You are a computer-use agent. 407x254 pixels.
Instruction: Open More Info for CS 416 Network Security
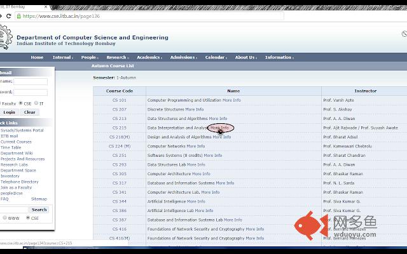click(255, 229)
